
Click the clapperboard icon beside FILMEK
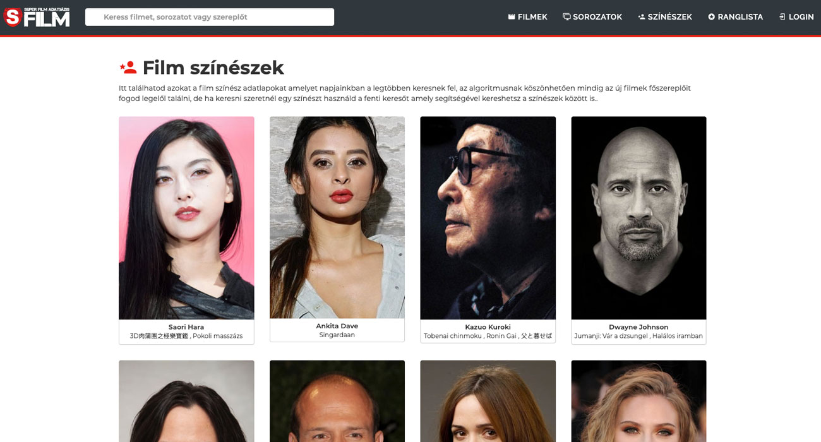click(512, 17)
